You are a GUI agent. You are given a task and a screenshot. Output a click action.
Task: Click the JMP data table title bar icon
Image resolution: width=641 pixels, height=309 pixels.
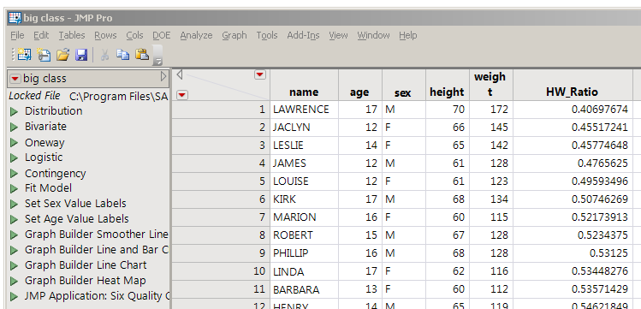coord(15,18)
